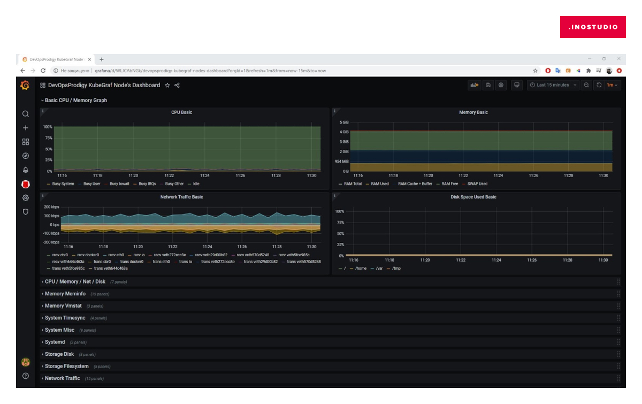This screenshot has height=404, width=642.
Task: Show info tooltip on Disk Space Used panel
Action: point(335,196)
